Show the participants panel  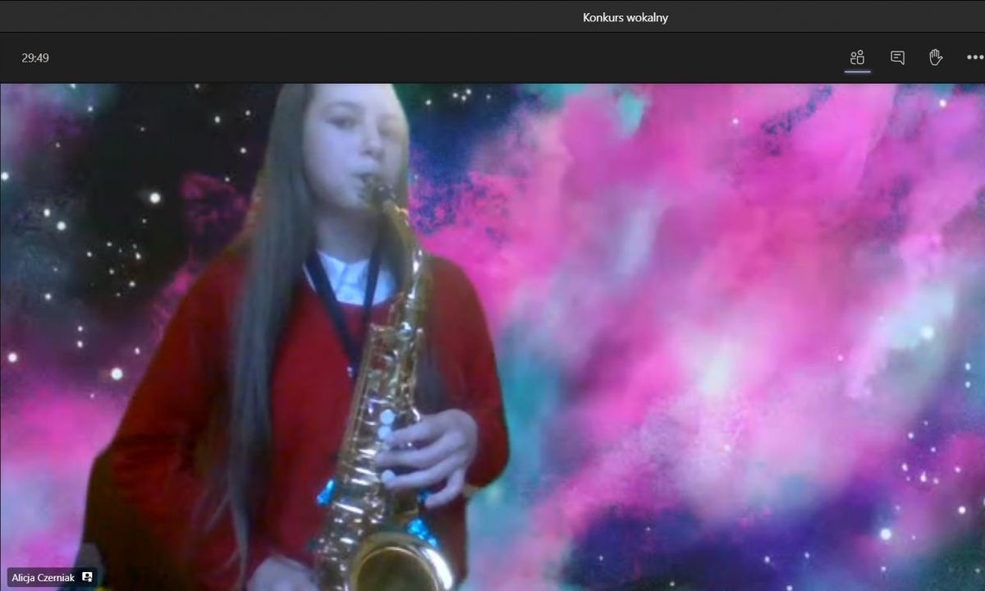[x=858, y=57]
